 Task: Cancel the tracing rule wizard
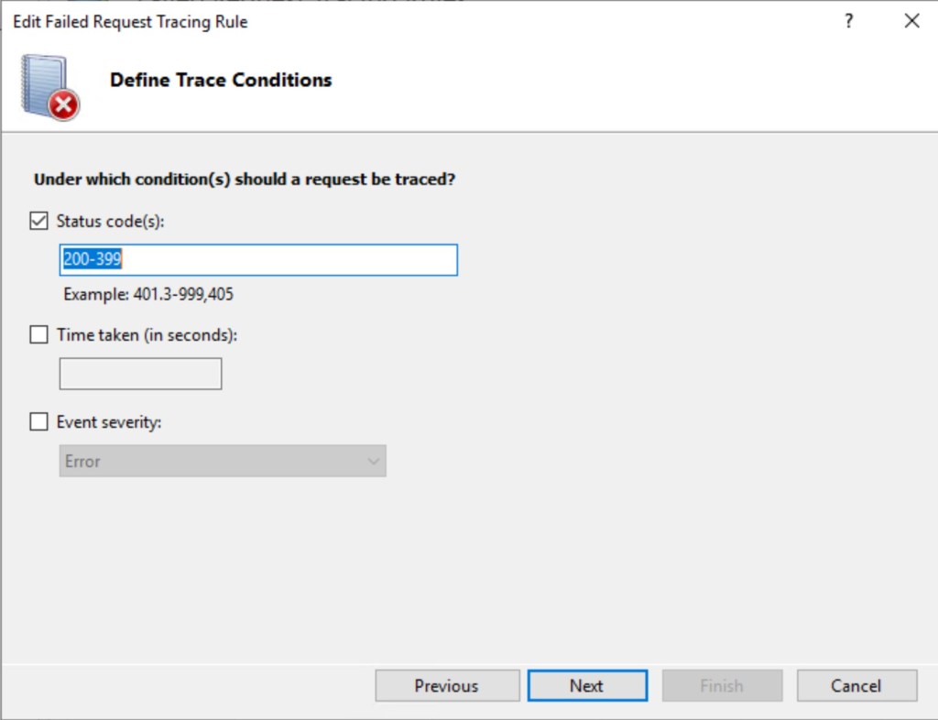tap(856, 686)
